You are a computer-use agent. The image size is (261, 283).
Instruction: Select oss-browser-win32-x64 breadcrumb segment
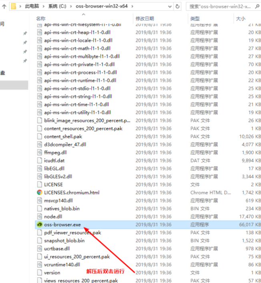click(x=102, y=6)
